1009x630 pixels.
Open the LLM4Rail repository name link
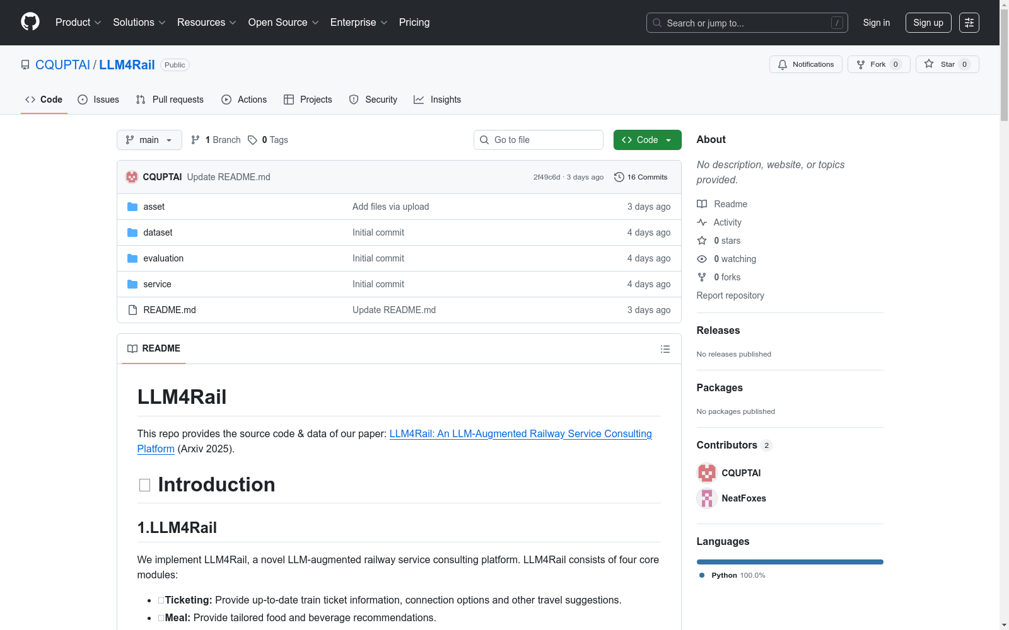click(x=127, y=65)
